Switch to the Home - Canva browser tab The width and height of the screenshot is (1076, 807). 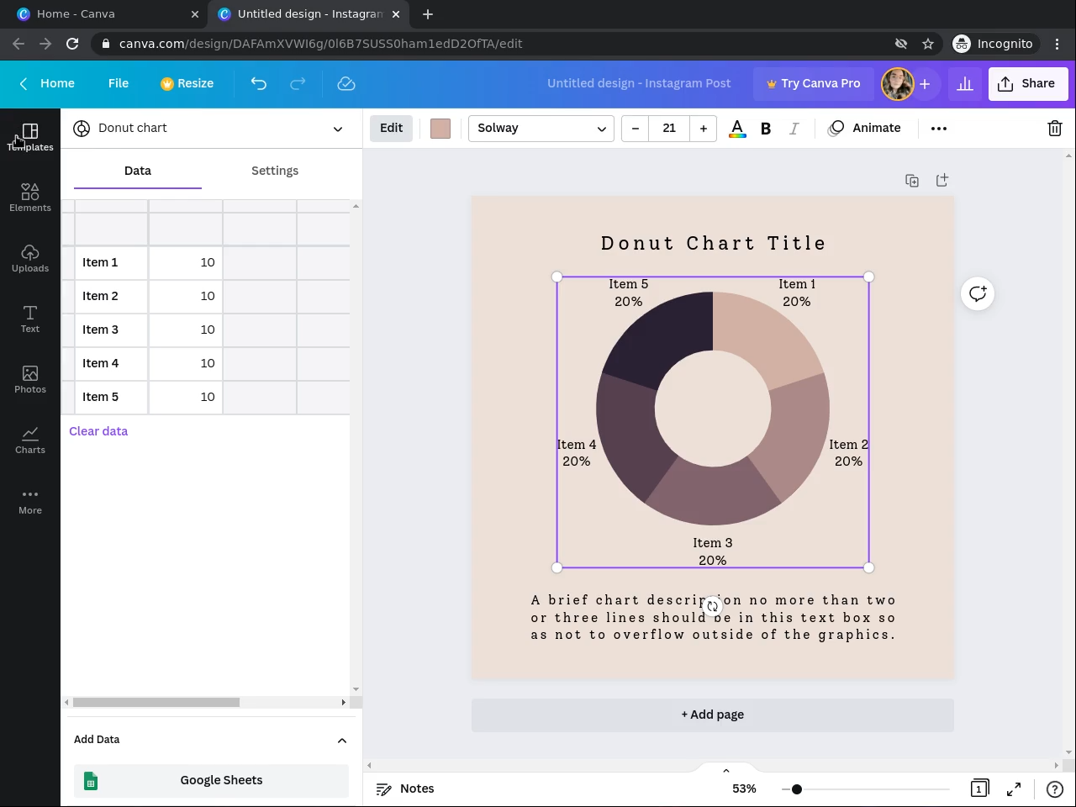108,14
